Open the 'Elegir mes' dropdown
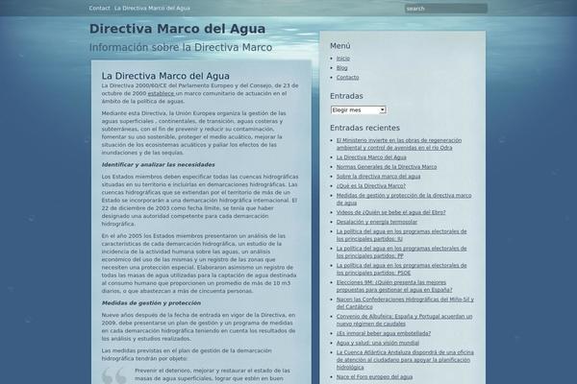577x384 pixels. (x=358, y=109)
